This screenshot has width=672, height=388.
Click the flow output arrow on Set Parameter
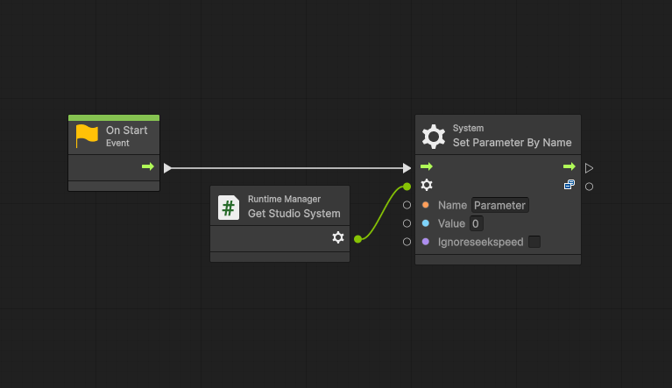[569, 166]
